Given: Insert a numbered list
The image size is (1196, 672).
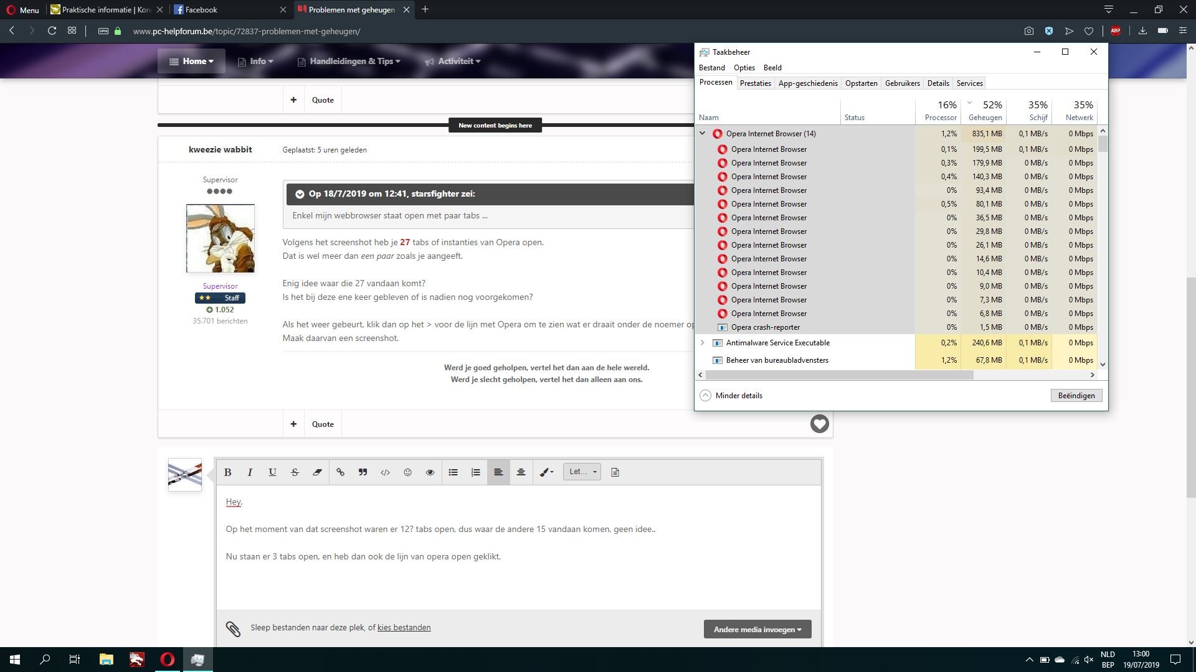Looking at the screenshot, I should pos(475,472).
